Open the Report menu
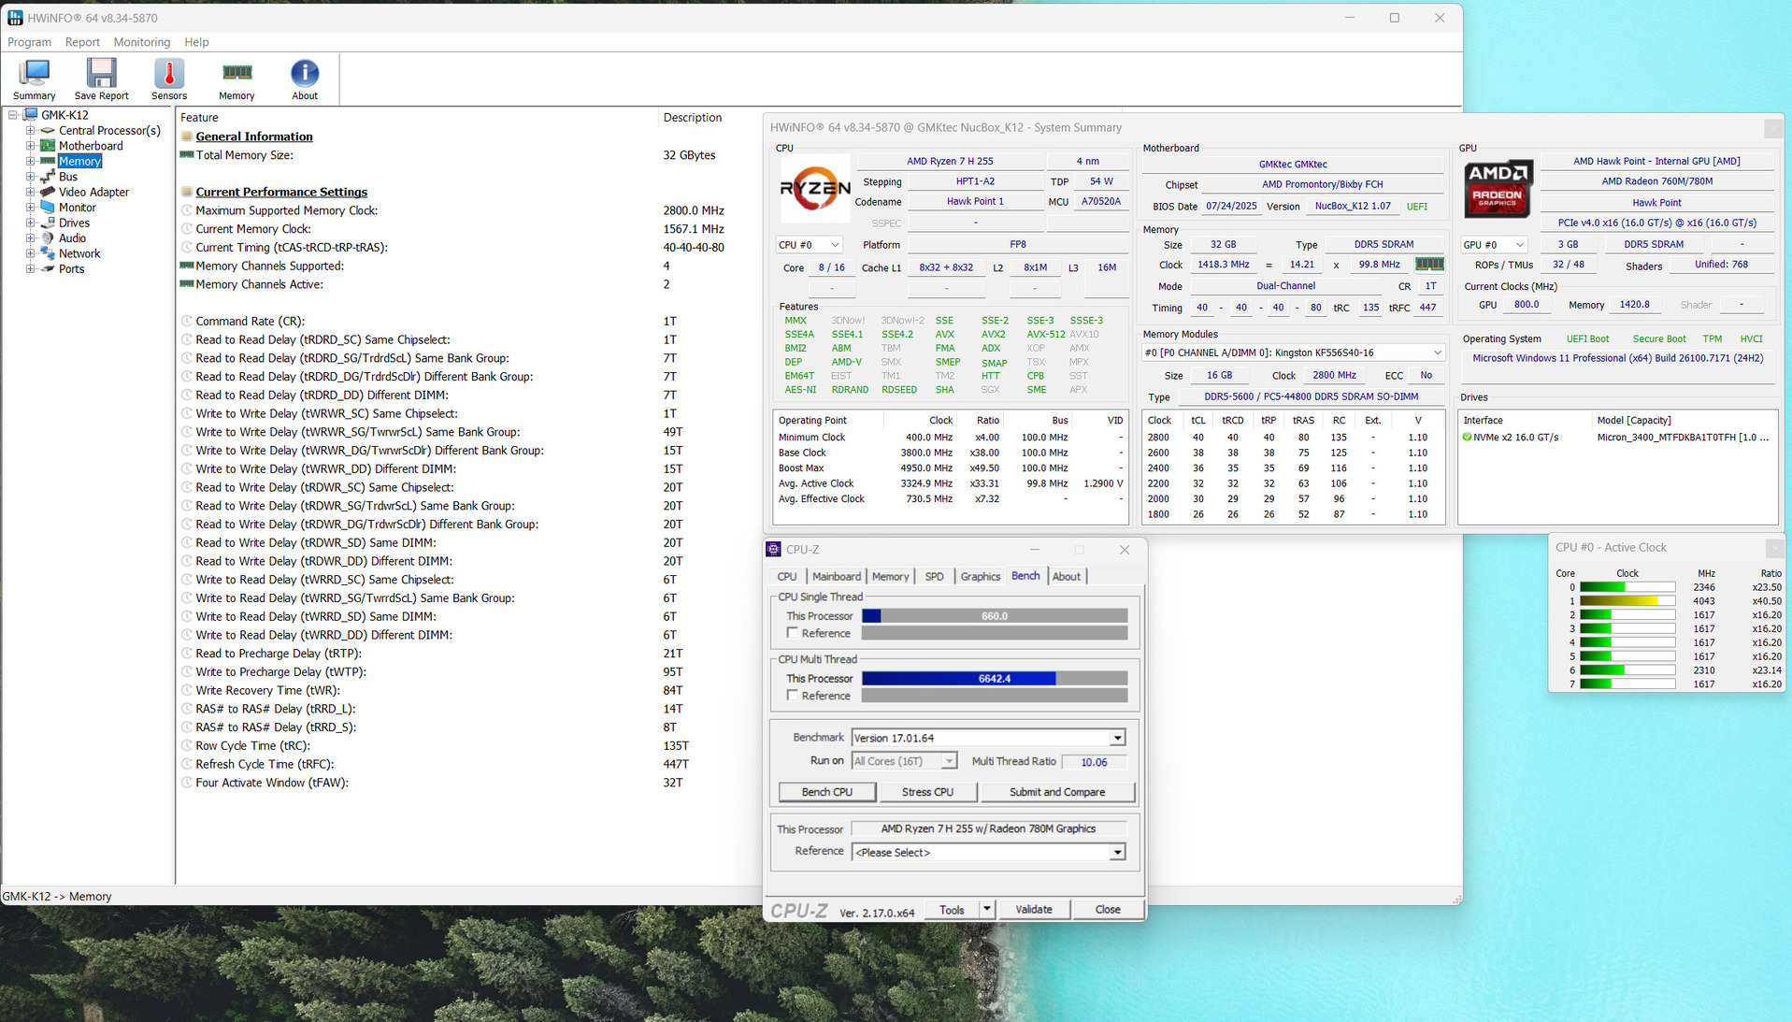The width and height of the screenshot is (1792, 1022). [82, 42]
